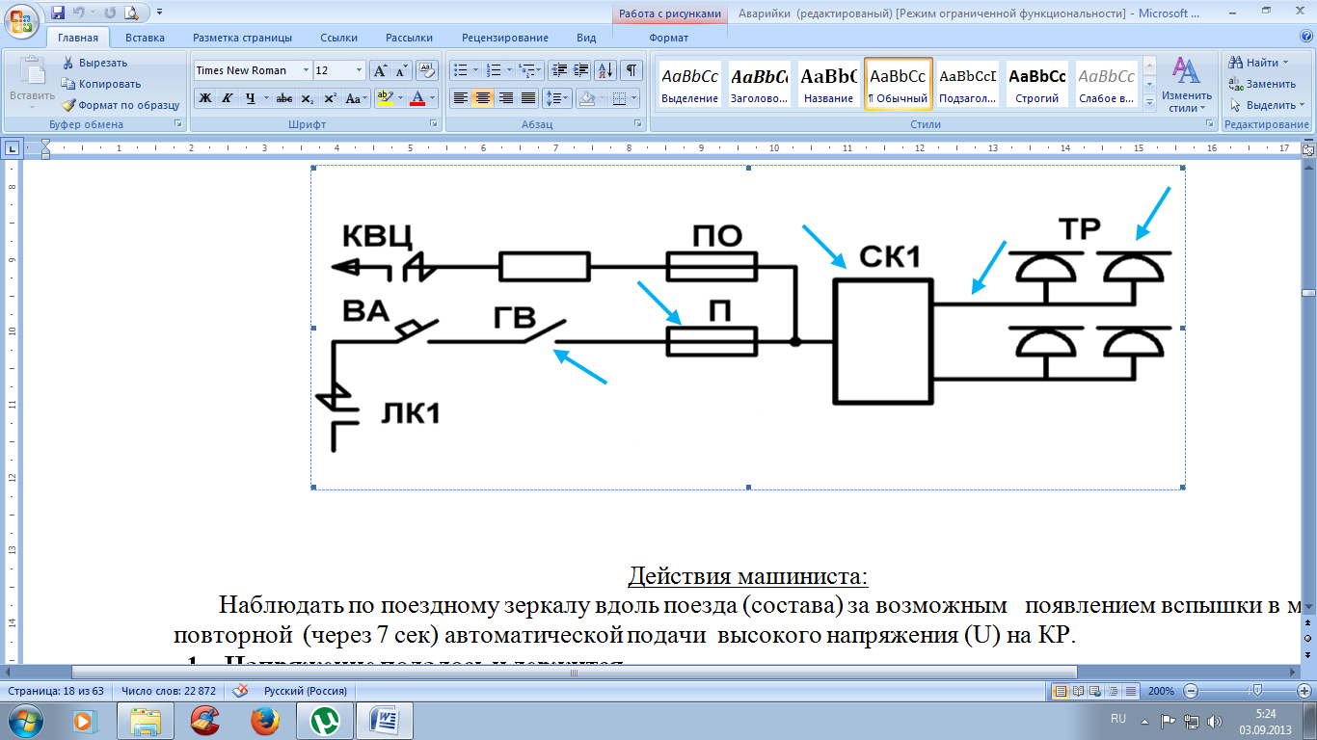Switch to the Ссылки tab
Screen dimensions: 1317x740
coord(338,38)
